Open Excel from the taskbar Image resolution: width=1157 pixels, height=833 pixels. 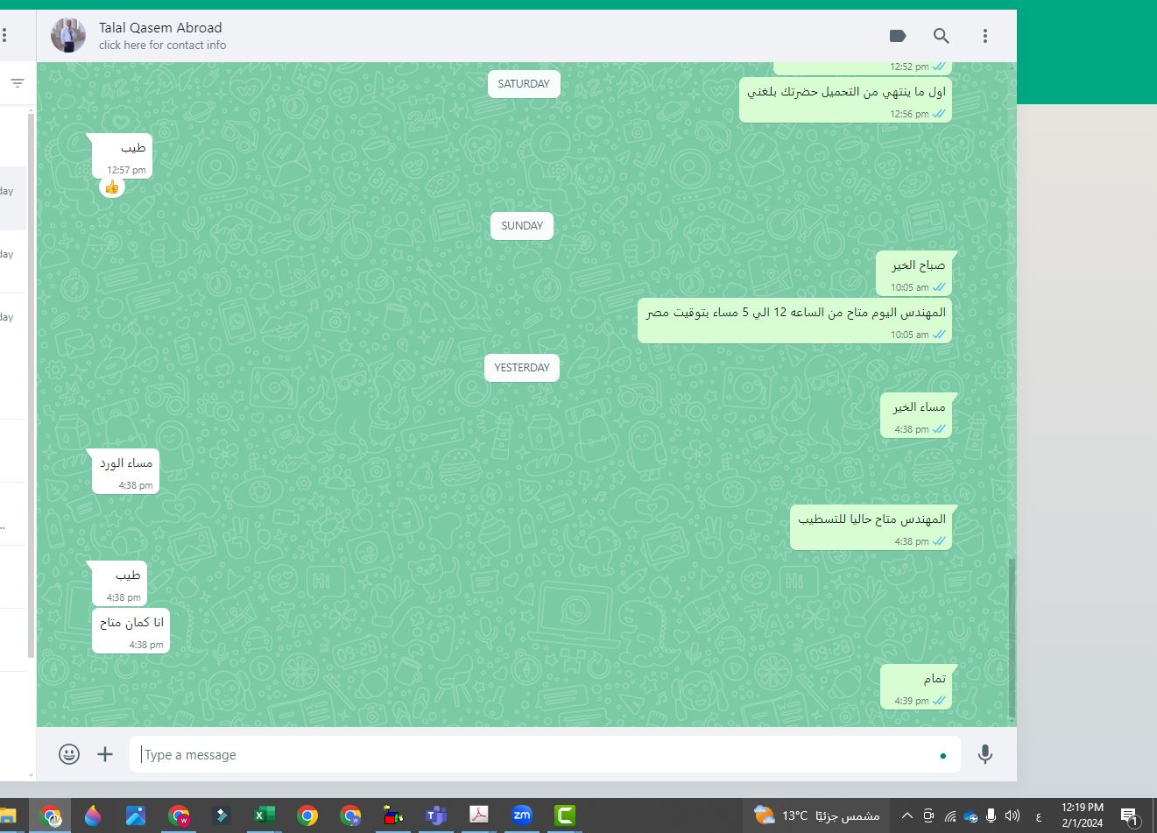(x=264, y=815)
